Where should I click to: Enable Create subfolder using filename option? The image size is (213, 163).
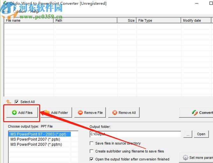tap(92, 151)
